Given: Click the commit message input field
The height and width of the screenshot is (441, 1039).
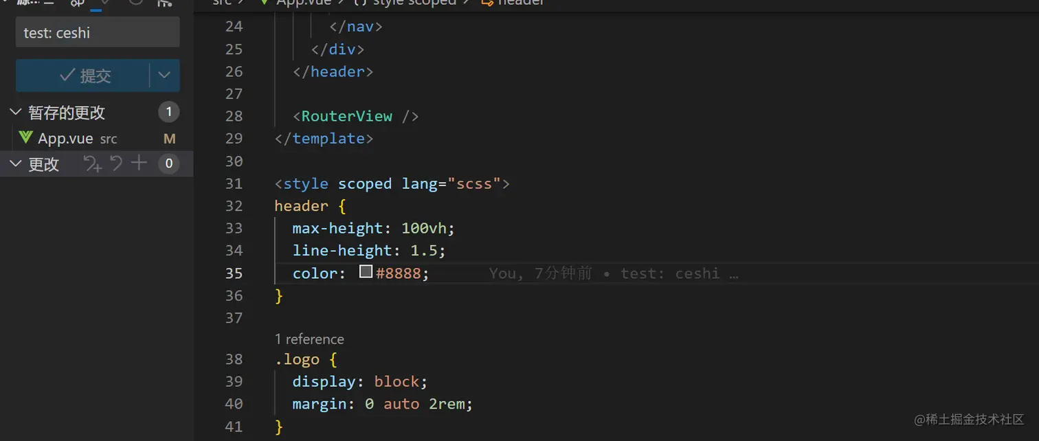Looking at the screenshot, I should coord(98,32).
